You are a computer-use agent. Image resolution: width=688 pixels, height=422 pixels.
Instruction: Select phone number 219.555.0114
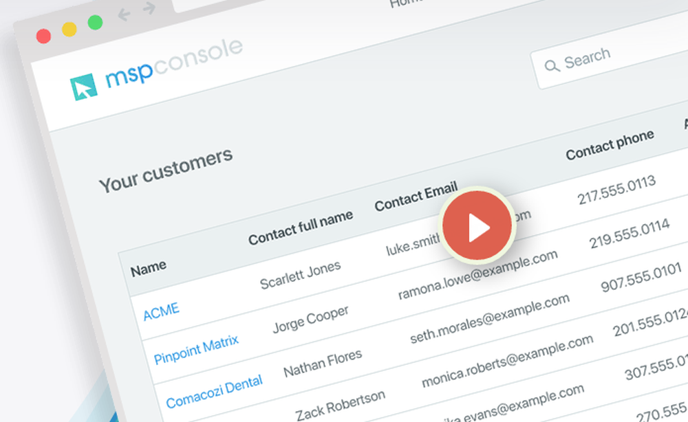point(630,234)
